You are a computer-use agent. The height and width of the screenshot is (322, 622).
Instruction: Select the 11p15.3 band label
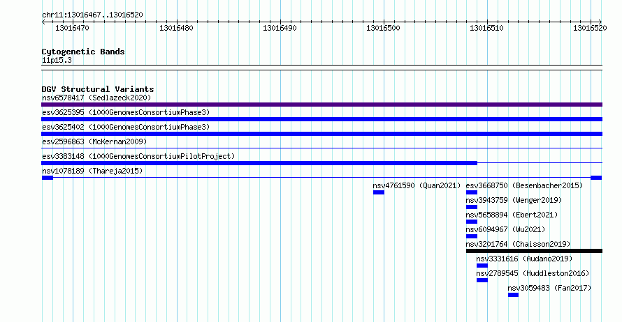(57, 60)
